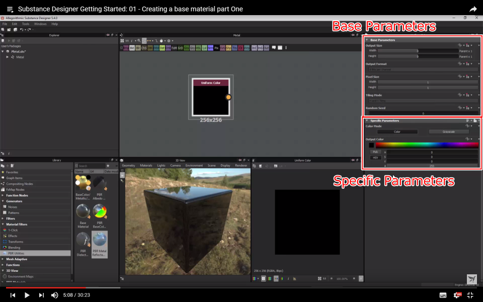
Task: Open the YouTube playlist menu icon
Action: tap(10, 9)
